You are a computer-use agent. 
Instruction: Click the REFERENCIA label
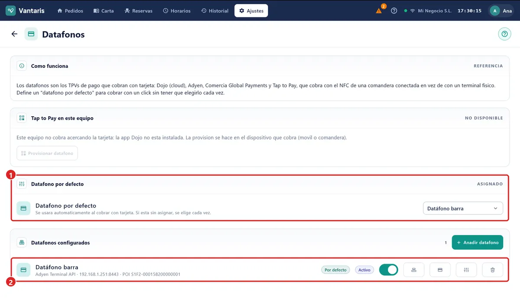click(488, 66)
